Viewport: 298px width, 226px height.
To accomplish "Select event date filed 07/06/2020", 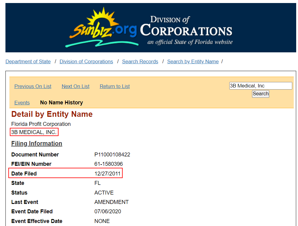I will click(108, 211).
